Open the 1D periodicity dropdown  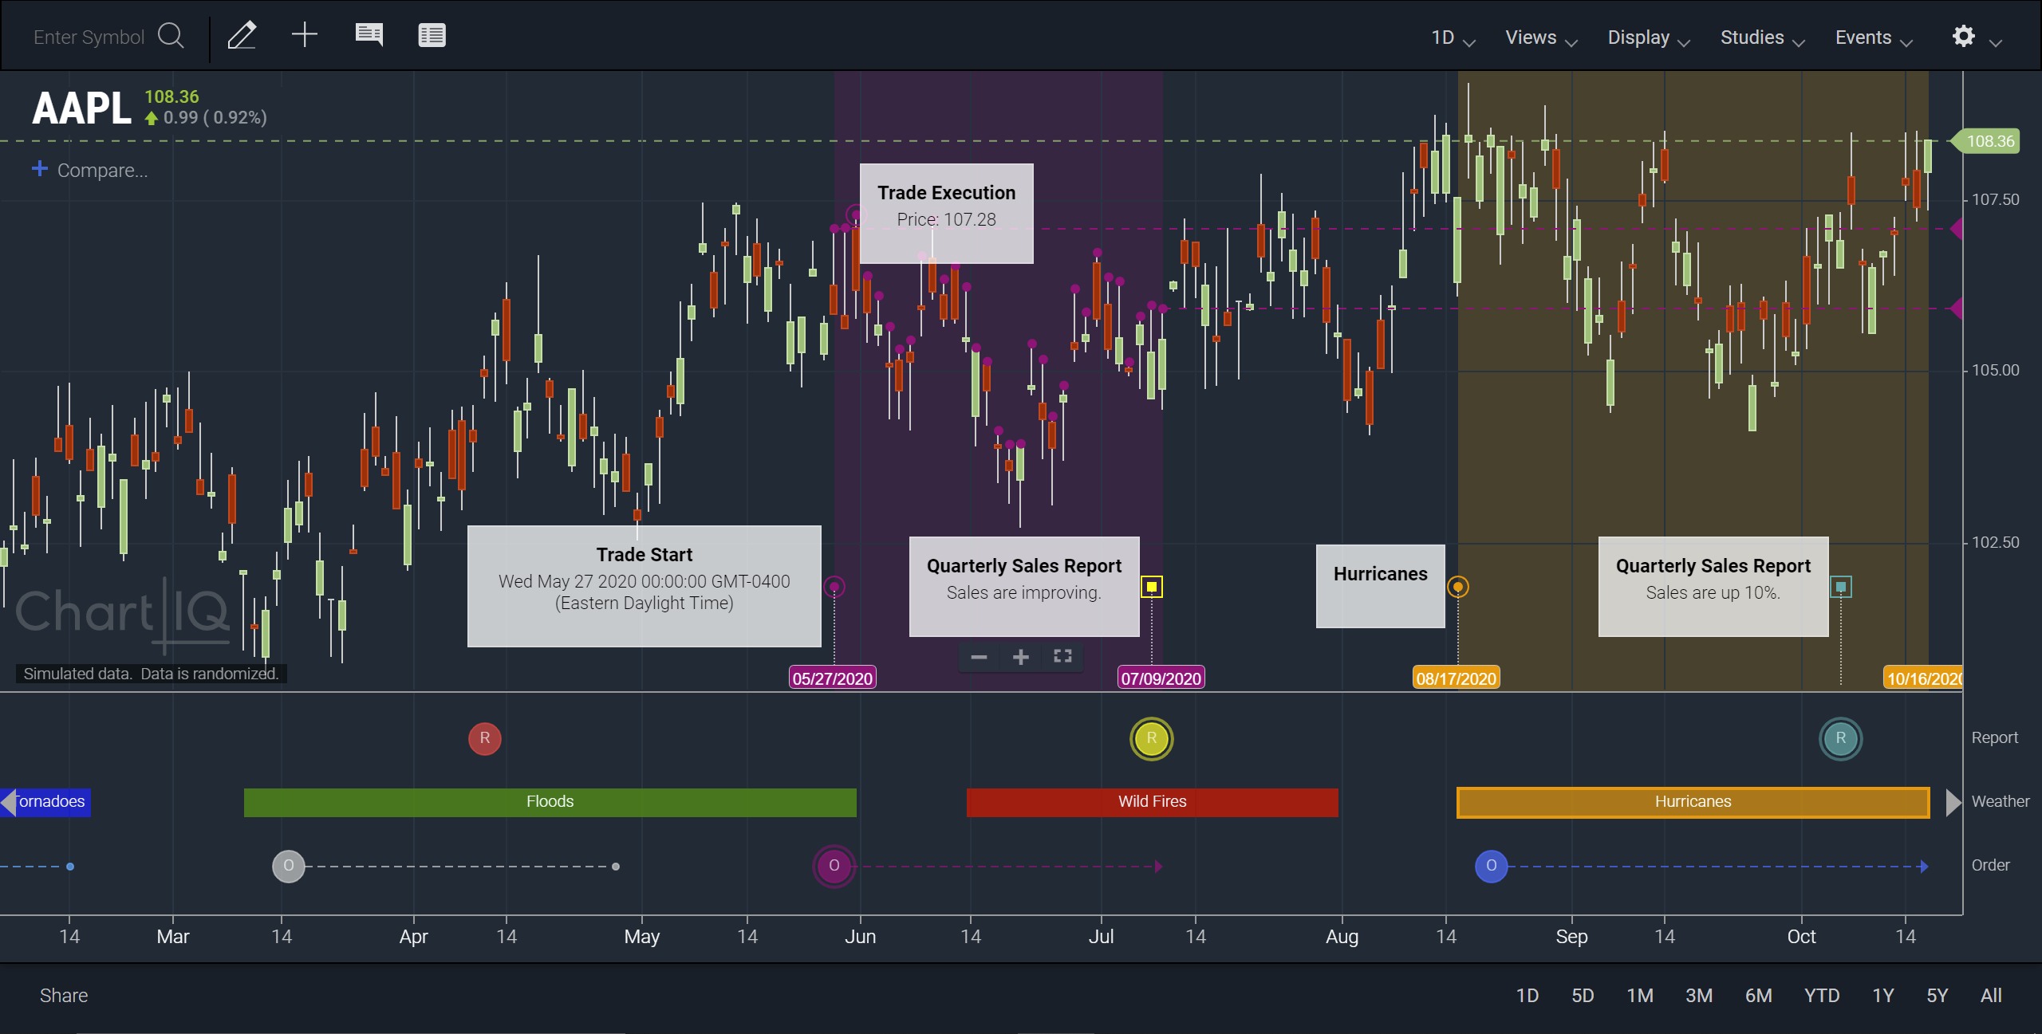(x=1453, y=37)
